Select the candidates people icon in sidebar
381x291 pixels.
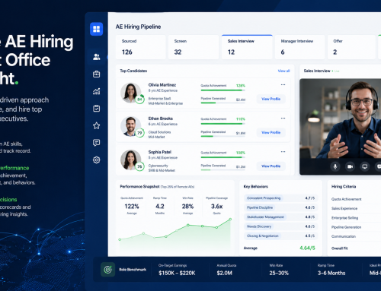(x=97, y=57)
